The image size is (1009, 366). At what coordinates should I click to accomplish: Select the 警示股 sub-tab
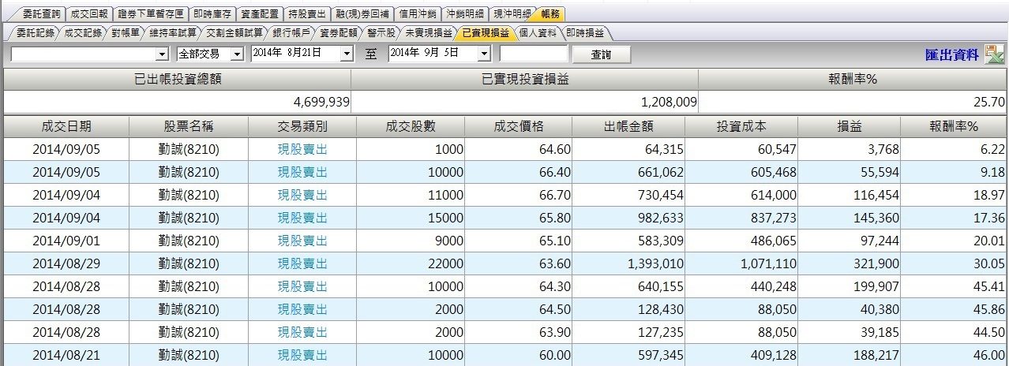point(380,33)
